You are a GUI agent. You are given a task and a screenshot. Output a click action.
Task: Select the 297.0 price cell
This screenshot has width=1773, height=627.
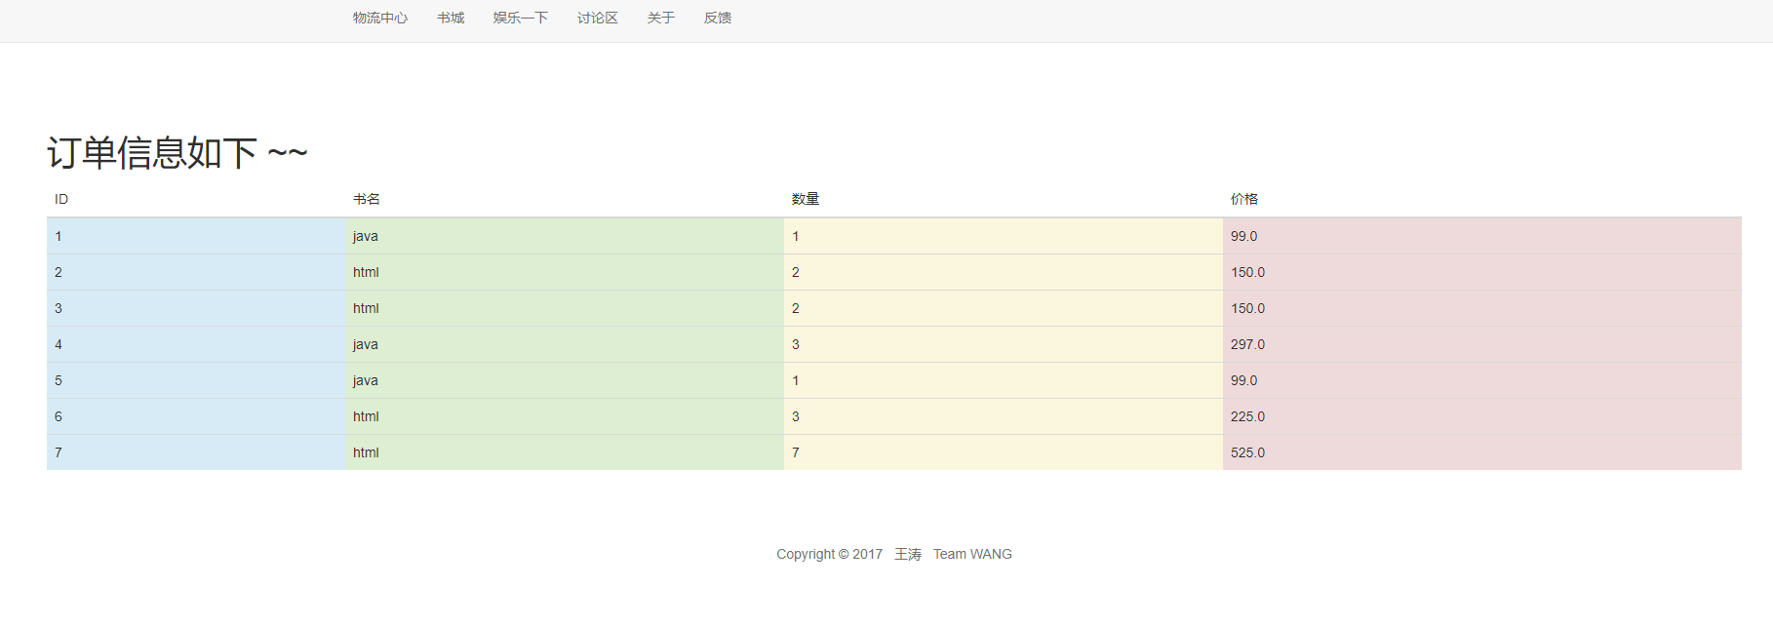pyautogui.click(x=1247, y=344)
